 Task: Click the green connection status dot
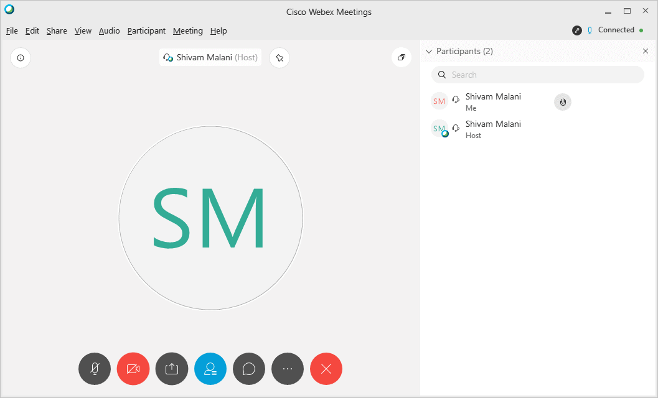pos(641,30)
